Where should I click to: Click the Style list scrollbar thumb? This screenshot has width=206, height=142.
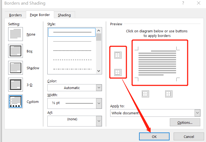[x=99, y=37]
